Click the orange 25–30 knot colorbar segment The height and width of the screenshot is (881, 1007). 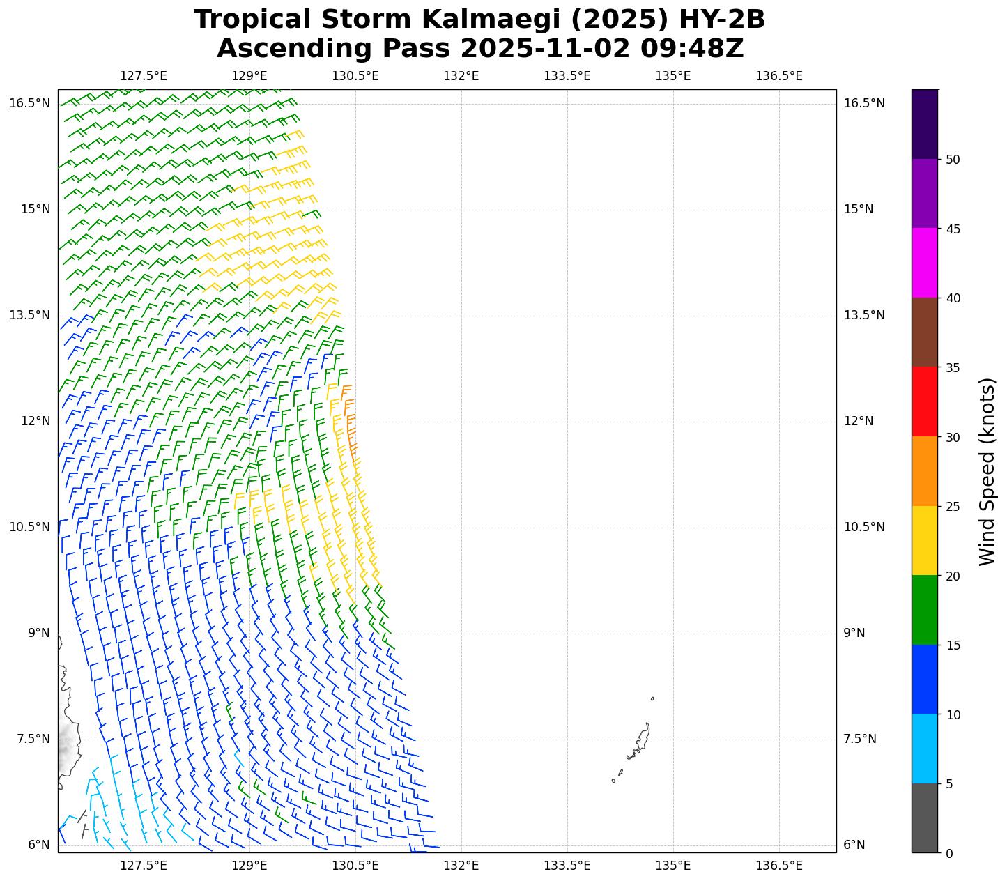click(925, 471)
